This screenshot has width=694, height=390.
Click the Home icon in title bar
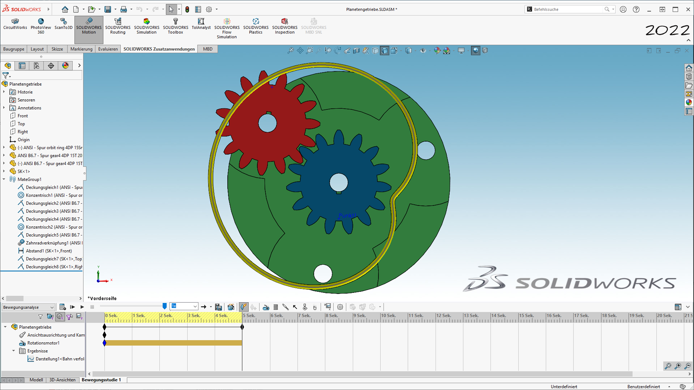(65, 9)
